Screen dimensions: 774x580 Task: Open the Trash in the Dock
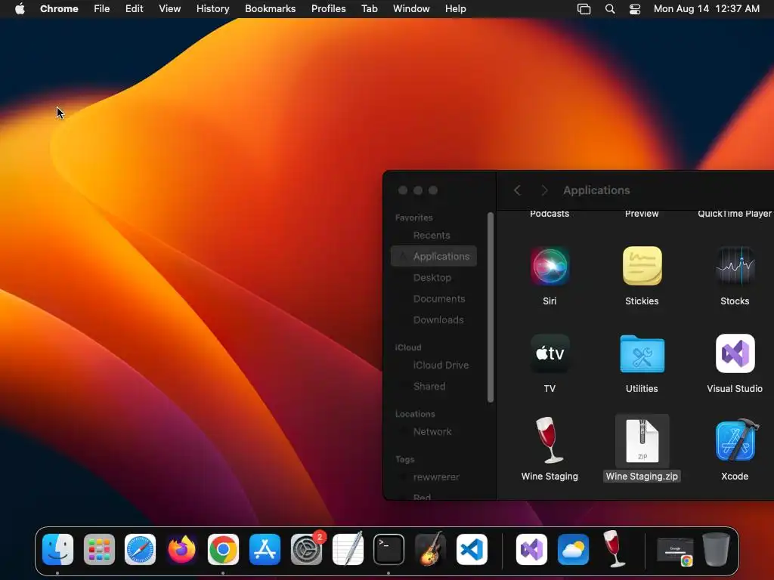[x=717, y=549]
